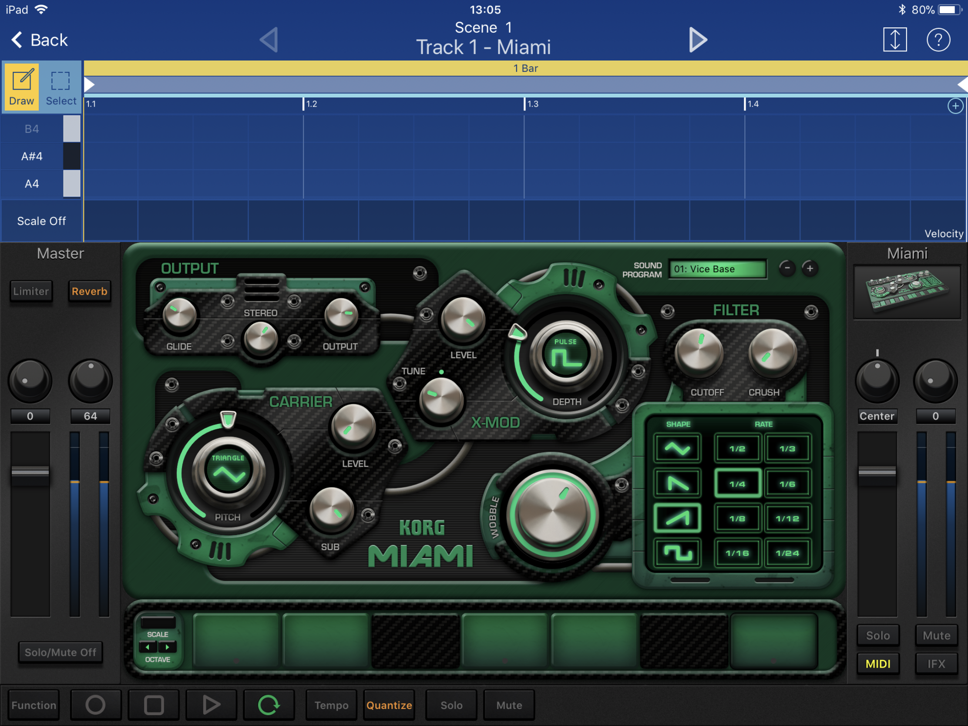Toggle Solo in the transport bar
The width and height of the screenshot is (968, 726).
tap(451, 705)
